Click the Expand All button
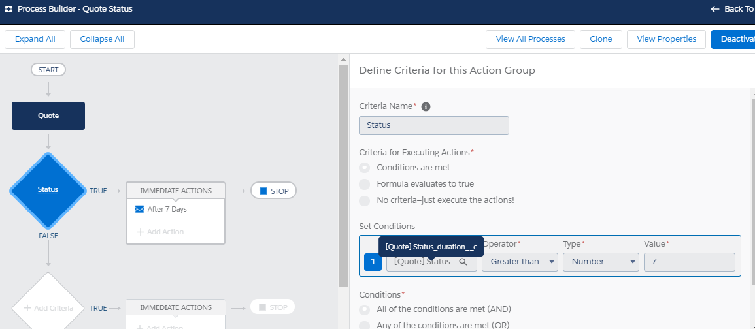755x329 pixels. coord(35,39)
